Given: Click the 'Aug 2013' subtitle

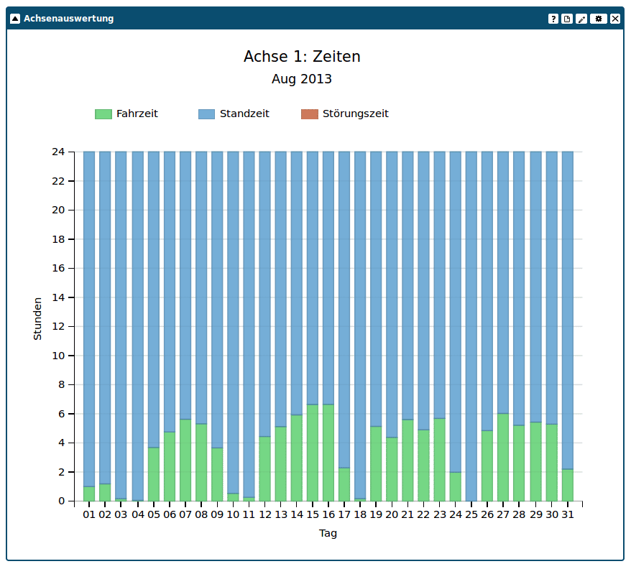Looking at the screenshot, I should point(302,79).
